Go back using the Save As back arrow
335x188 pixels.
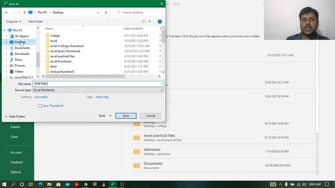click(x=6, y=13)
